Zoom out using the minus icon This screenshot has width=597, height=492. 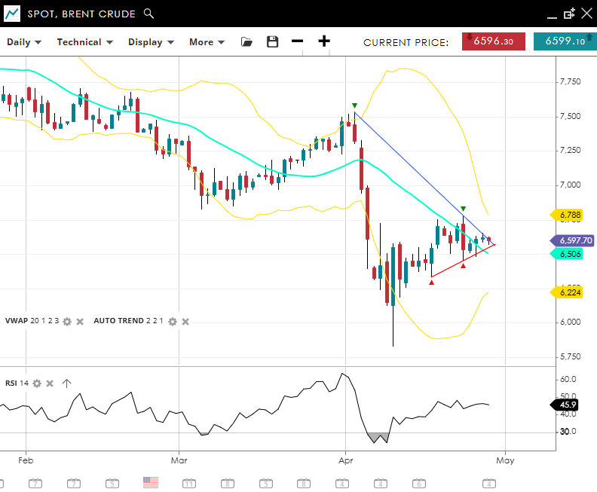[297, 41]
